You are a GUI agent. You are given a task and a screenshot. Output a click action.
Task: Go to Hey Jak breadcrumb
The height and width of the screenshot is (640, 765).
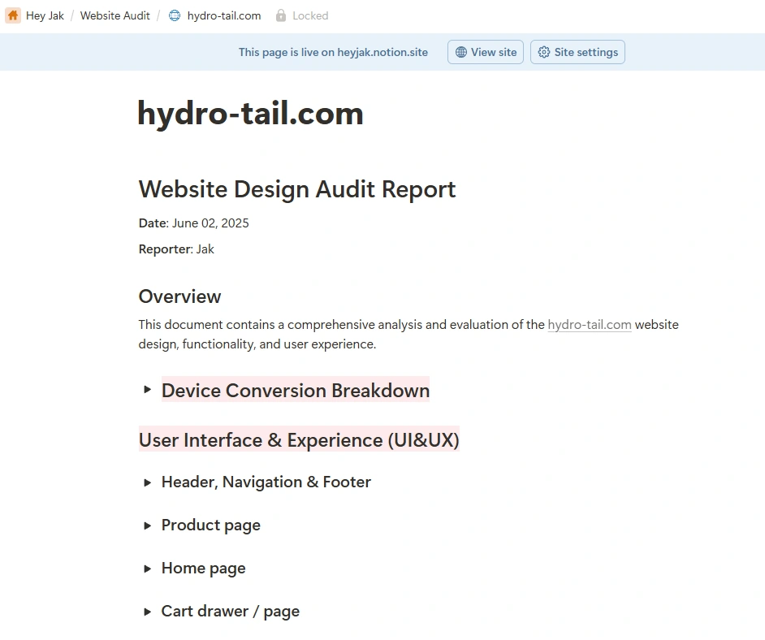45,15
